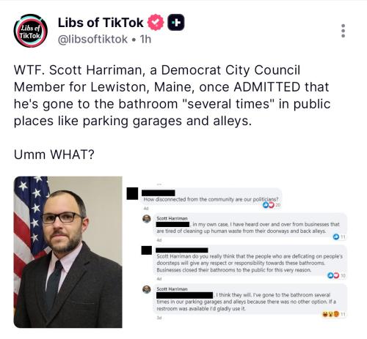This screenshot has height=339, width=367.
Task: Click the 1h post timestamp
Action: [x=145, y=40]
